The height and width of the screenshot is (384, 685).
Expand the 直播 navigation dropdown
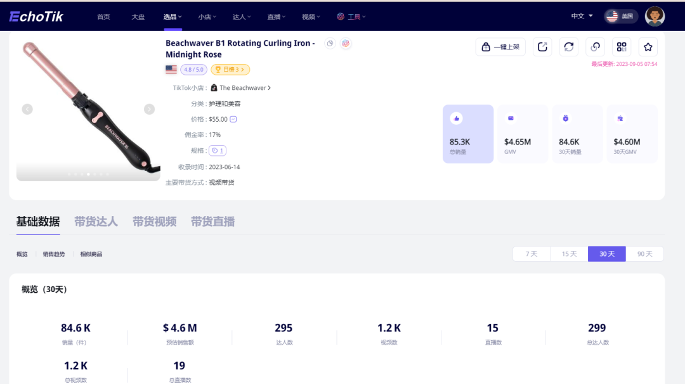click(276, 16)
